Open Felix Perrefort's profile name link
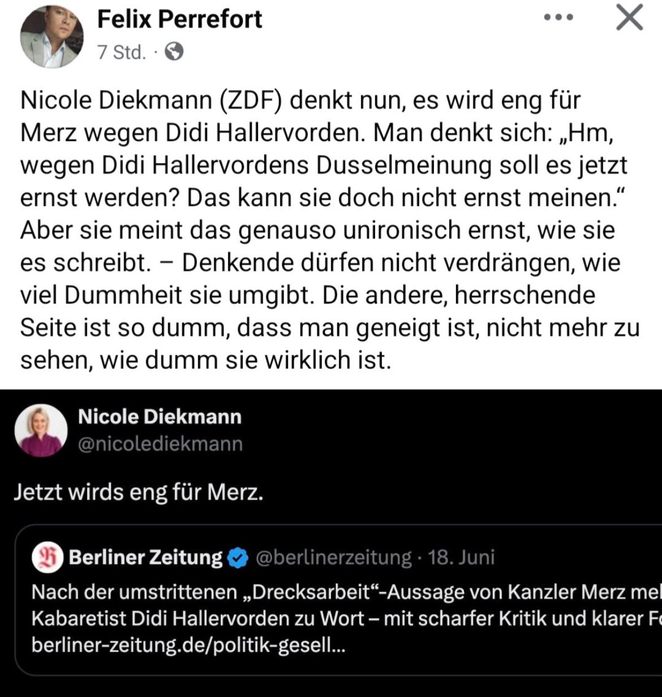 (x=179, y=19)
